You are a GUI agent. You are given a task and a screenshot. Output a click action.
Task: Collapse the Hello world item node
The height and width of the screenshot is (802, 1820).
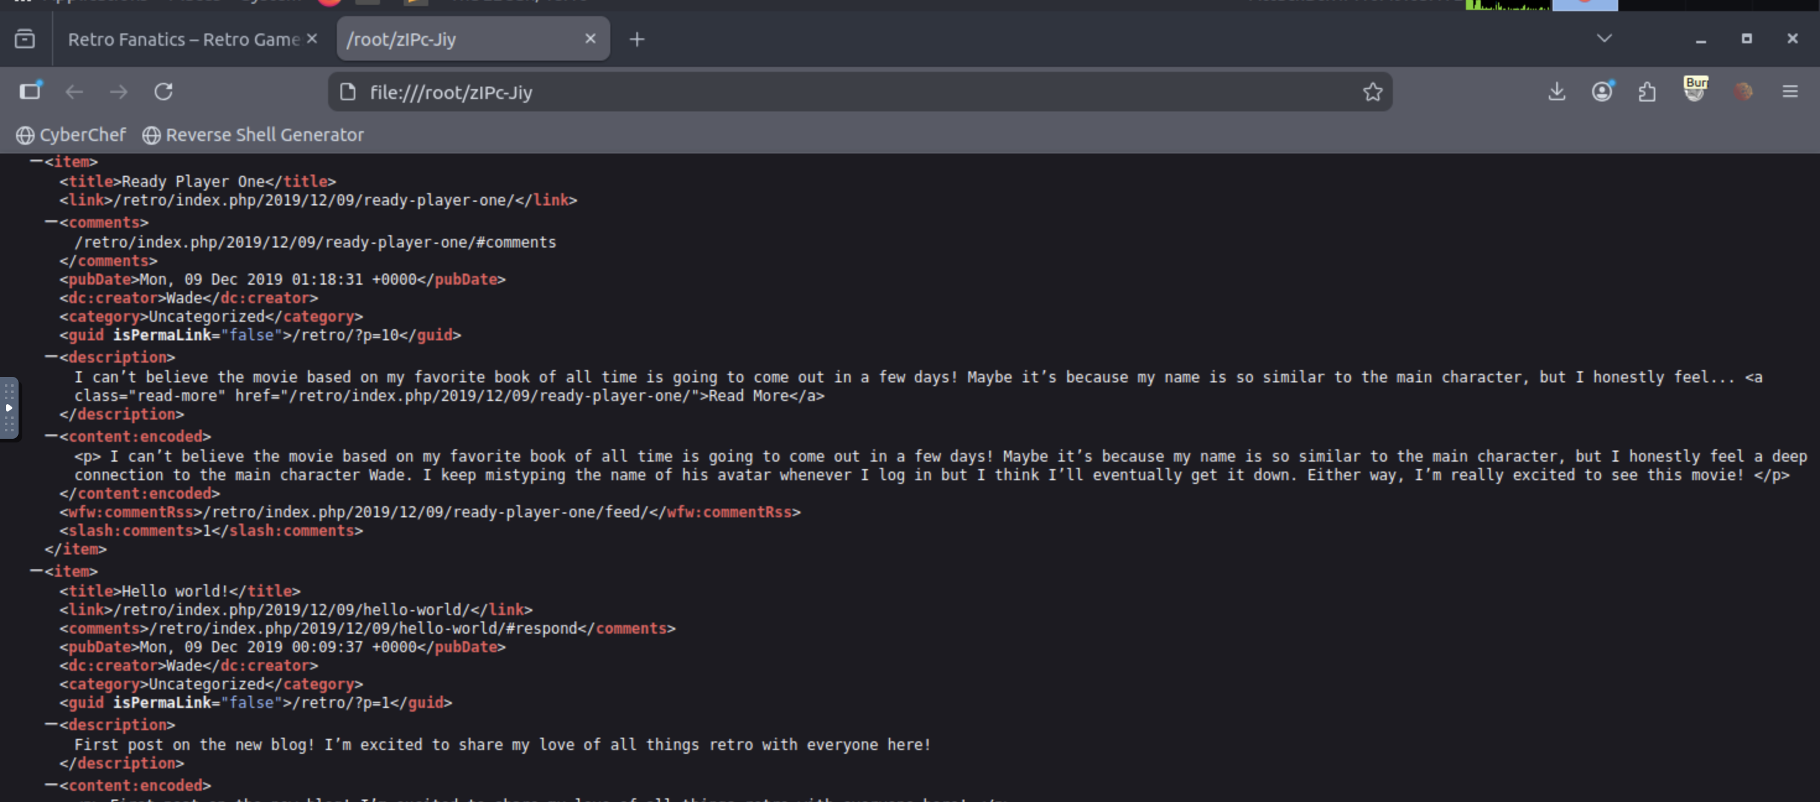point(36,571)
